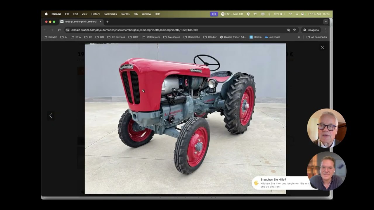Click the date and time Fri 15. Aug

pos(319,14)
